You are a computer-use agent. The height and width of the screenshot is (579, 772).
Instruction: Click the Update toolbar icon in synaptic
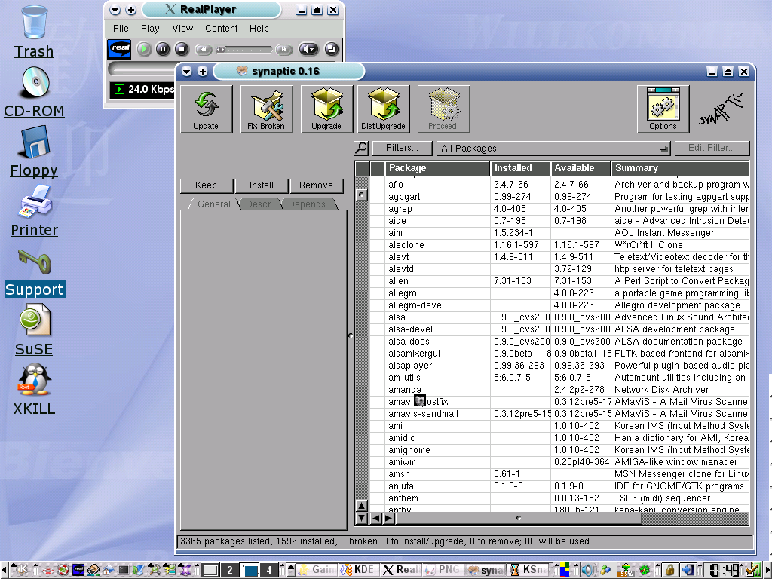pyautogui.click(x=206, y=109)
